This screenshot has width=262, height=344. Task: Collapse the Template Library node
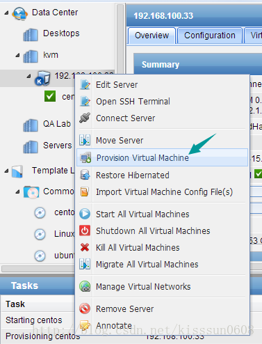click(6, 171)
